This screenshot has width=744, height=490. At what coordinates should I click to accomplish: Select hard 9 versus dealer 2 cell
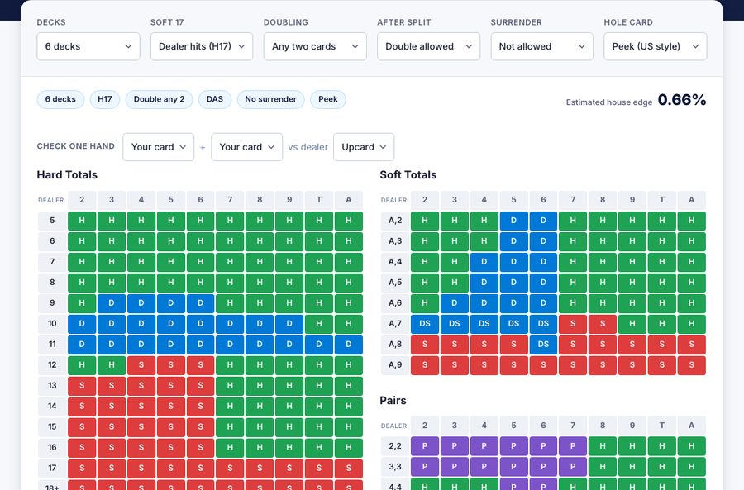pos(82,303)
